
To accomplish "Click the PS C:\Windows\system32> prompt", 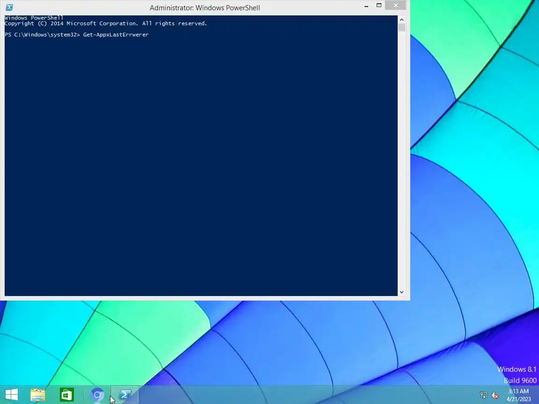I will click(x=42, y=35).
